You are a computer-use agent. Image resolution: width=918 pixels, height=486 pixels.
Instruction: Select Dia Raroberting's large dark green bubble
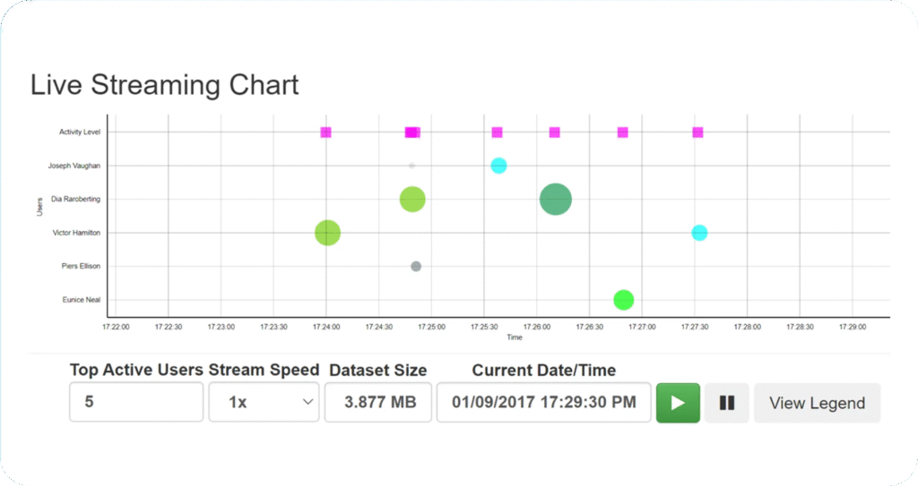tap(556, 199)
